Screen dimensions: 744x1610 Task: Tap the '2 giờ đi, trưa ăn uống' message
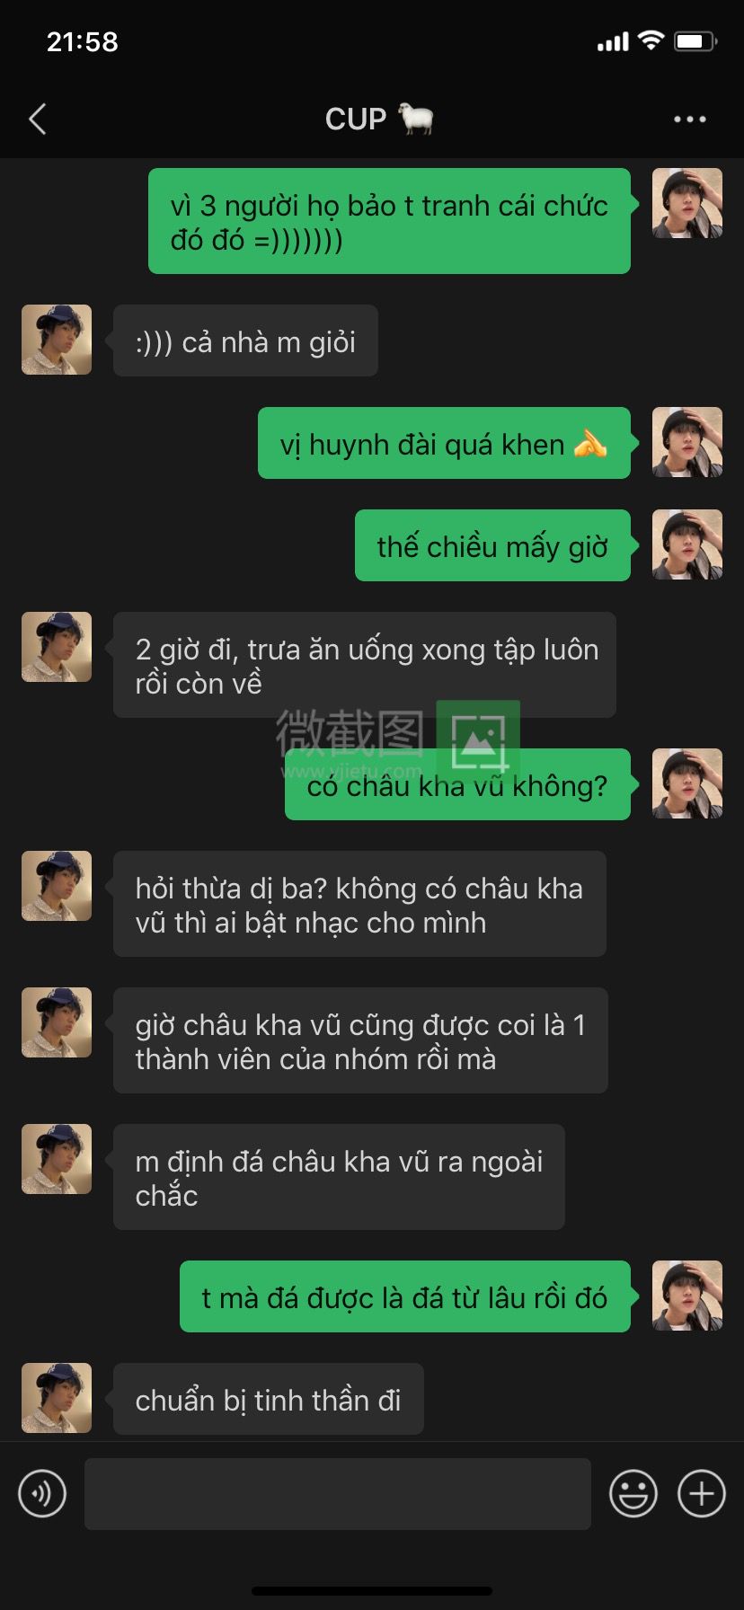[x=364, y=665]
